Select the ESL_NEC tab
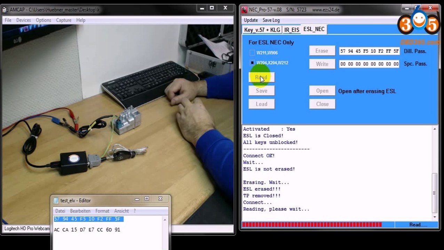The width and height of the screenshot is (444, 250). click(x=314, y=29)
